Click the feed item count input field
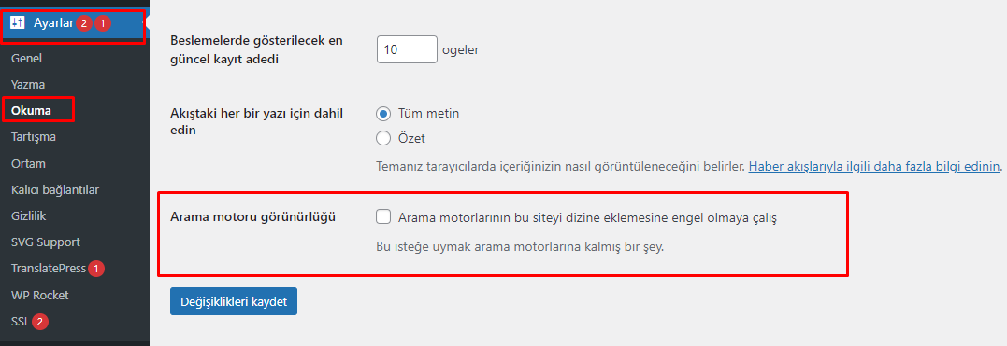 (407, 49)
